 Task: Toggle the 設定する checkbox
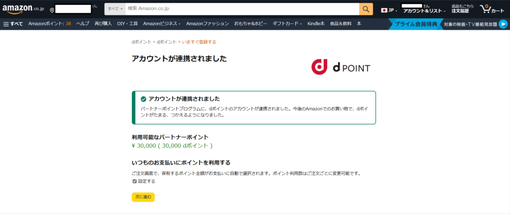pos(134,181)
